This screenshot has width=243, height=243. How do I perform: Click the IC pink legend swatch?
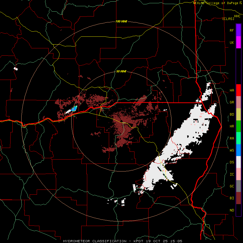coord(238,174)
